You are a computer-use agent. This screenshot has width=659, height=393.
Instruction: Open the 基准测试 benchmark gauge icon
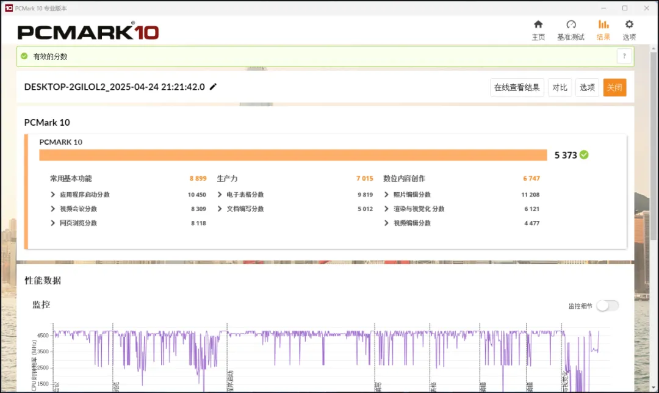(x=571, y=24)
